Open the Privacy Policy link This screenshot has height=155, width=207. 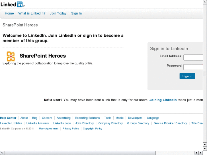pyautogui.click(x=71, y=129)
